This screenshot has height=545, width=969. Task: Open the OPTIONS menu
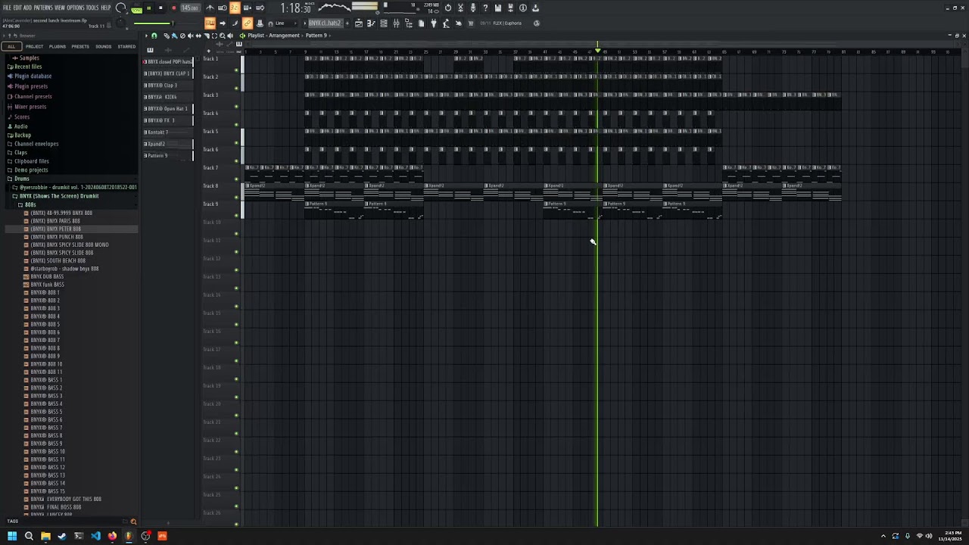click(x=76, y=8)
